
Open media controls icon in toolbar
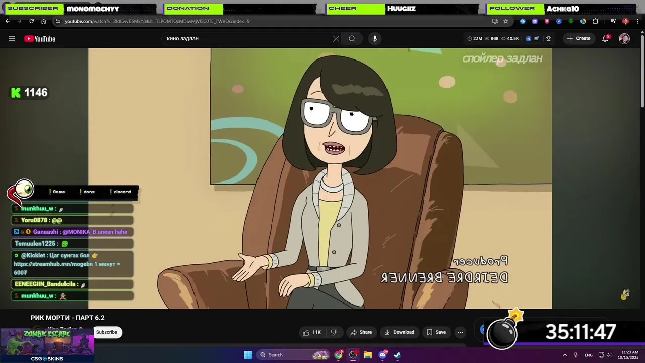pos(613,21)
